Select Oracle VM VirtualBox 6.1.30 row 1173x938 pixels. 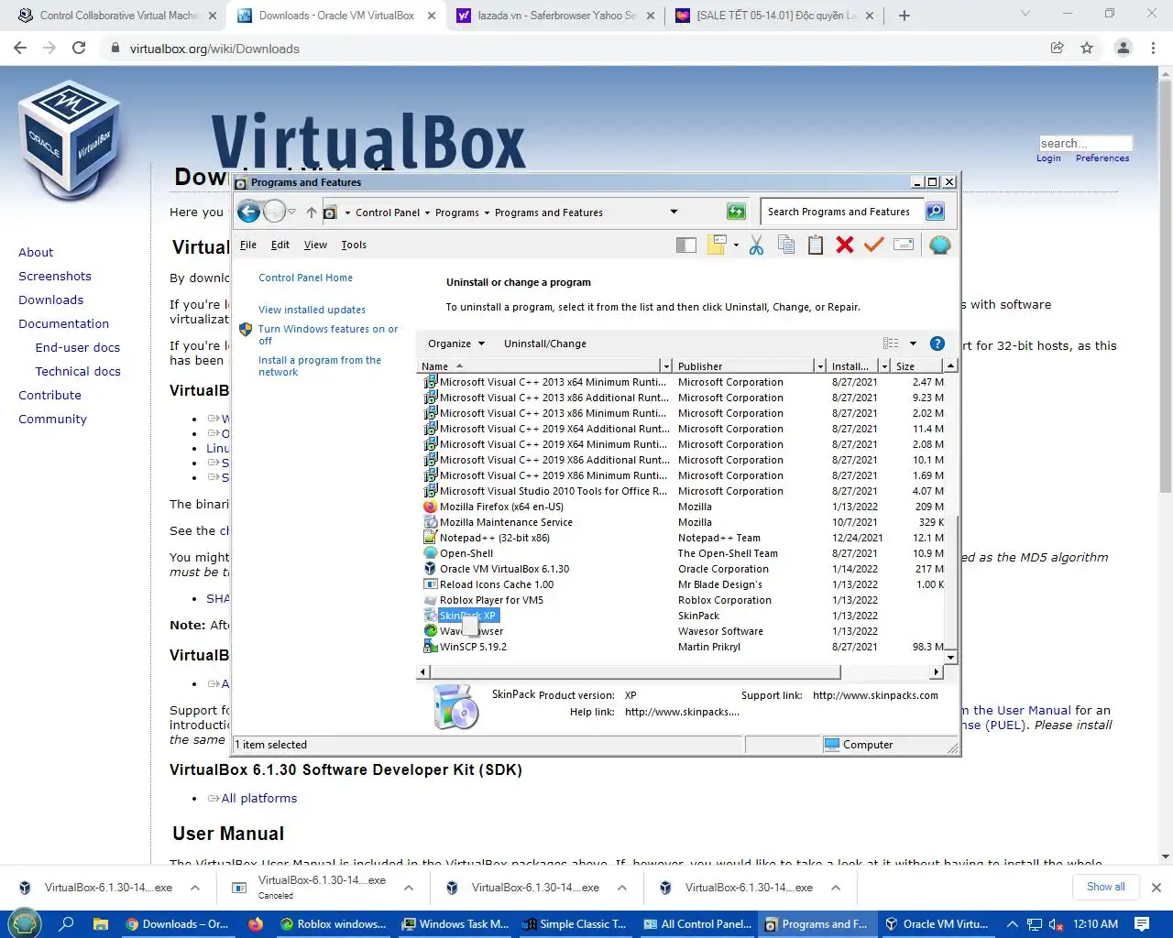[x=684, y=569]
